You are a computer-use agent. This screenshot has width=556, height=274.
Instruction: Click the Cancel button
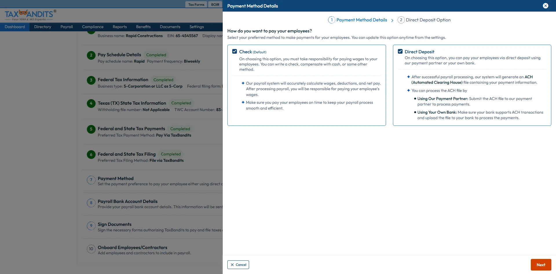pos(238,265)
